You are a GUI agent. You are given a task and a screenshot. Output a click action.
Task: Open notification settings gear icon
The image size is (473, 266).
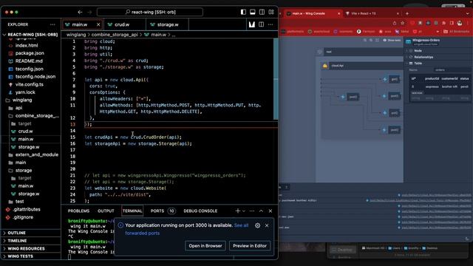pyautogui.click(x=257, y=225)
